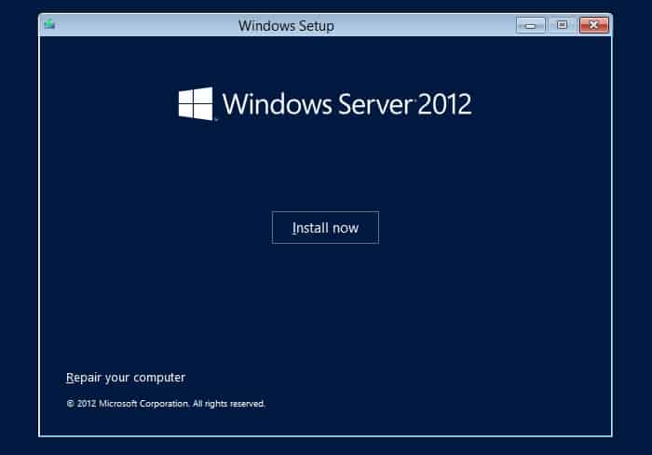Click the 2012 in the product name

click(444, 103)
